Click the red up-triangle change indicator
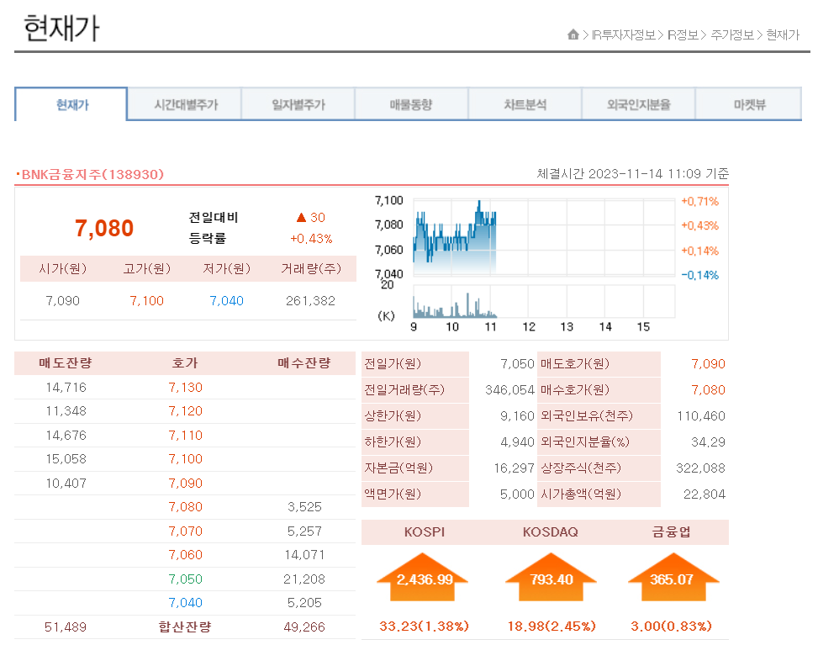The width and height of the screenshot is (818, 645). 301,217
